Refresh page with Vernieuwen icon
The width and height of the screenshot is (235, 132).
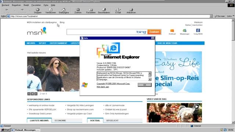[x=51, y=10]
